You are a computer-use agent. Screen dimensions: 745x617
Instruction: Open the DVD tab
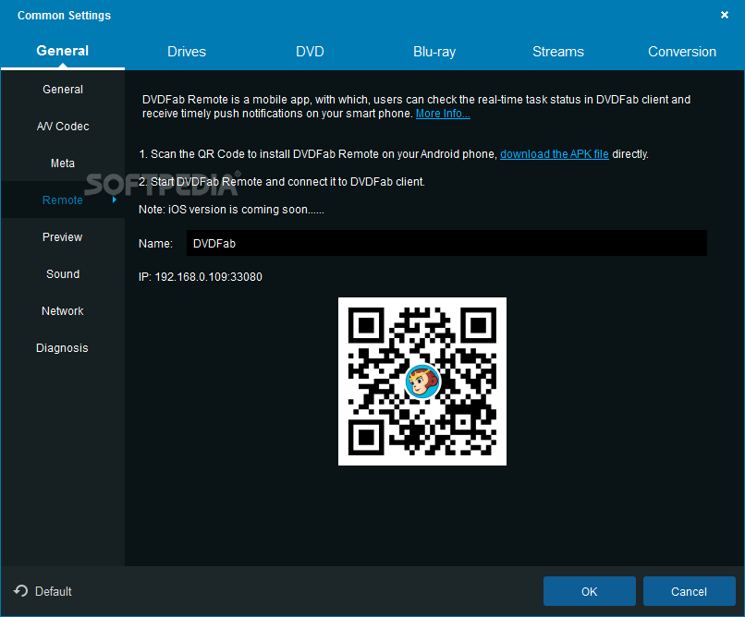tap(310, 51)
